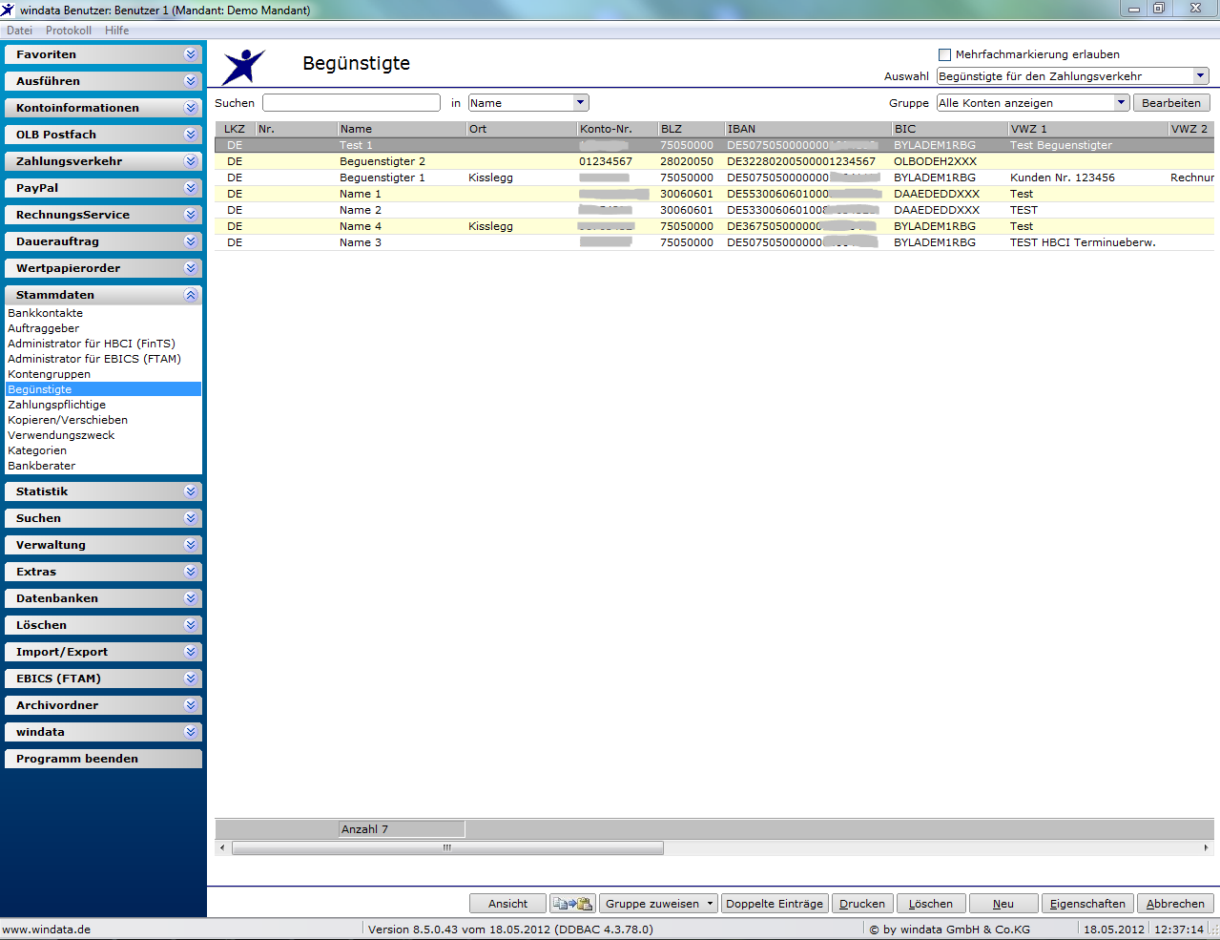The image size is (1220, 940).
Task: Select the Beguenstigter 2 row
Action: coord(714,161)
